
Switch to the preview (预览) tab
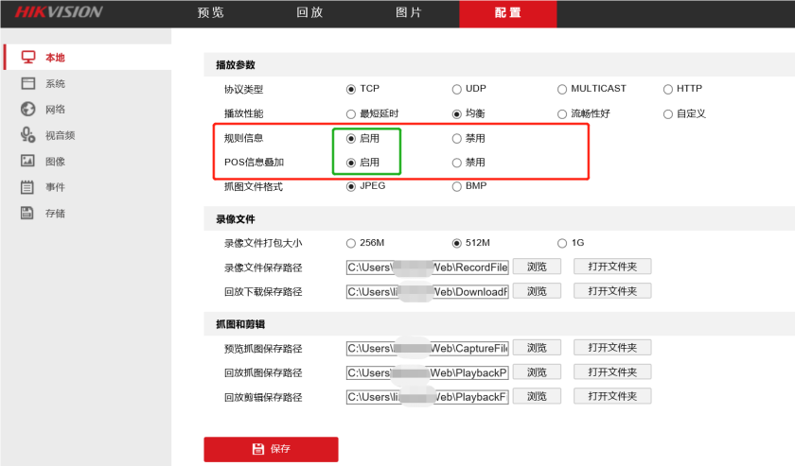211,13
